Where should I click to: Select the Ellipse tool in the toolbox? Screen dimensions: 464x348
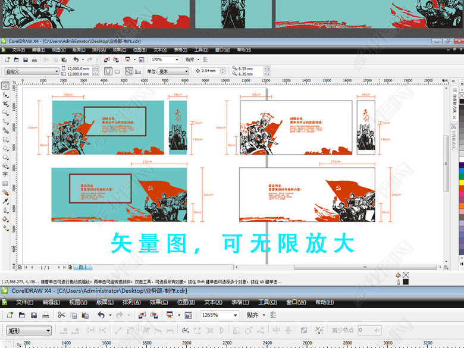5,148
